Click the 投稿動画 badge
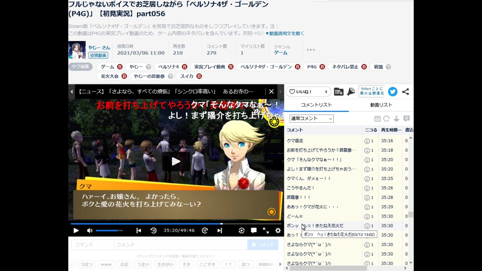 [98, 55]
